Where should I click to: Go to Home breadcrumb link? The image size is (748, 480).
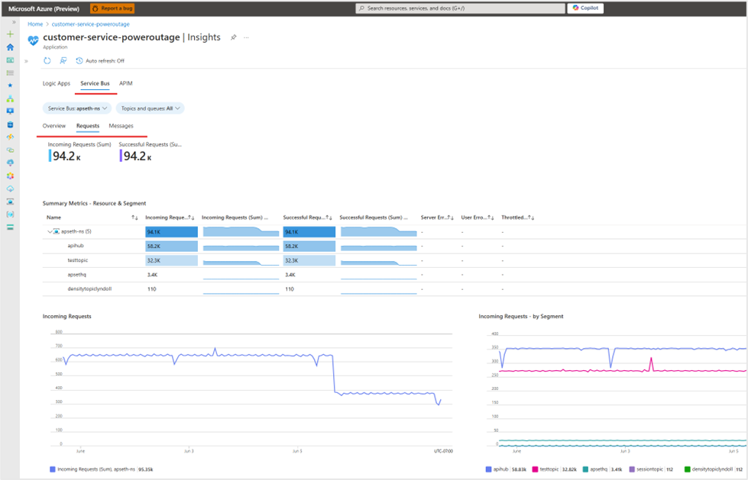click(x=35, y=24)
